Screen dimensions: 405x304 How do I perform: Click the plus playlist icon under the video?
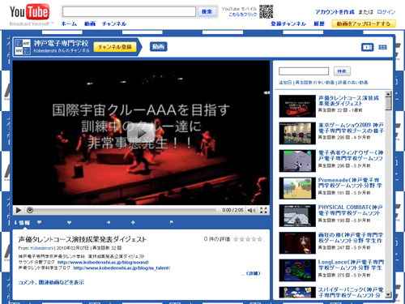pyautogui.click(x=133, y=222)
